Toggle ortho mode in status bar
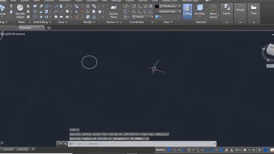This screenshot has height=154, width=274. click(184, 150)
